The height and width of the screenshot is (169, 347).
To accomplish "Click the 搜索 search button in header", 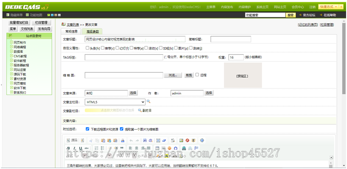I will click(291, 15).
